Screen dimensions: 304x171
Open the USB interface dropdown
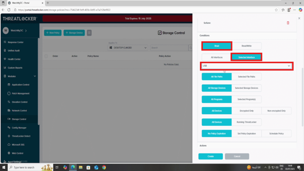(x=246, y=66)
